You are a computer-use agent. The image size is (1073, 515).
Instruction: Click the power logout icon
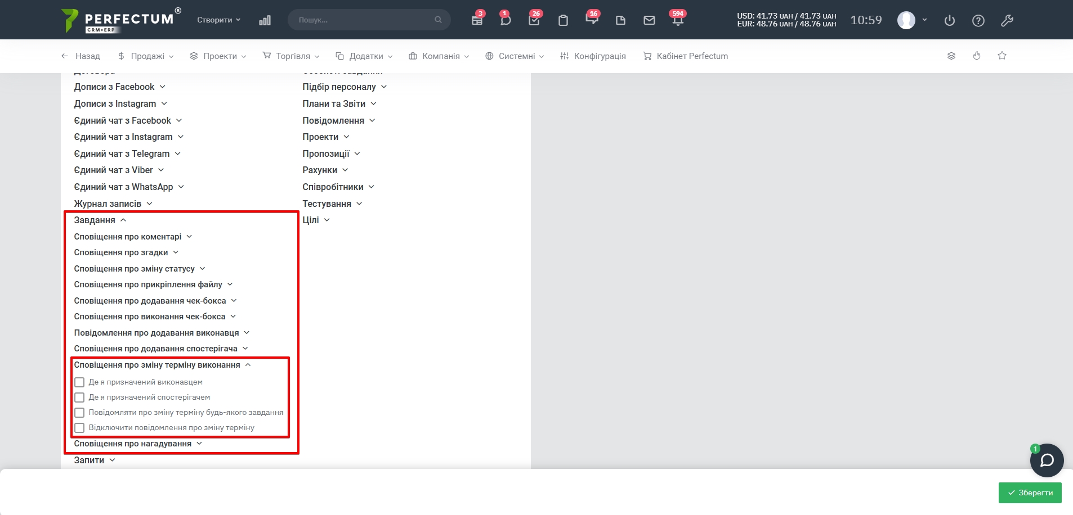[950, 21]
